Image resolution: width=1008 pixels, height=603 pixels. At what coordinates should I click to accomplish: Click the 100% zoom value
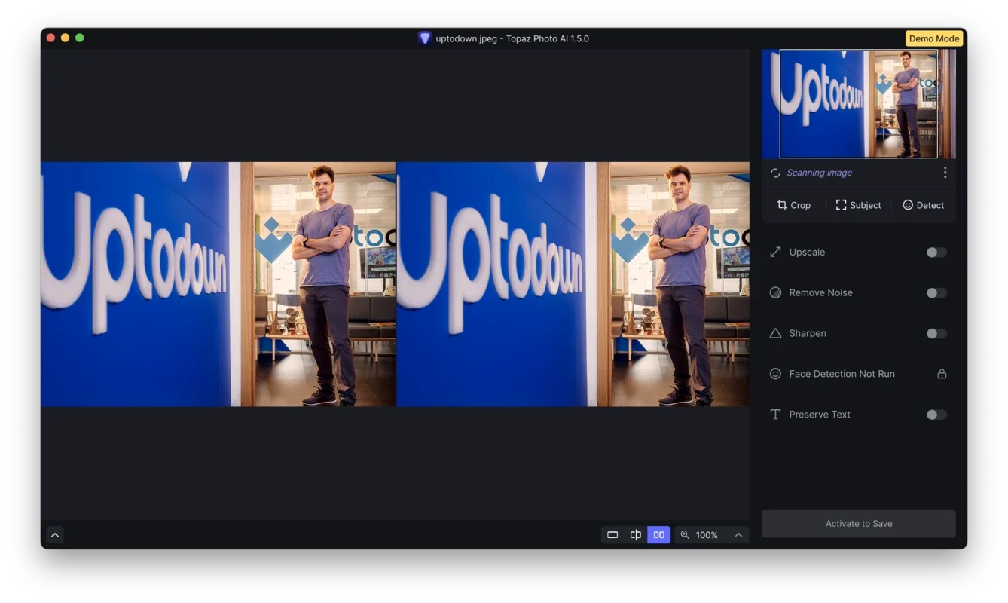707,535
